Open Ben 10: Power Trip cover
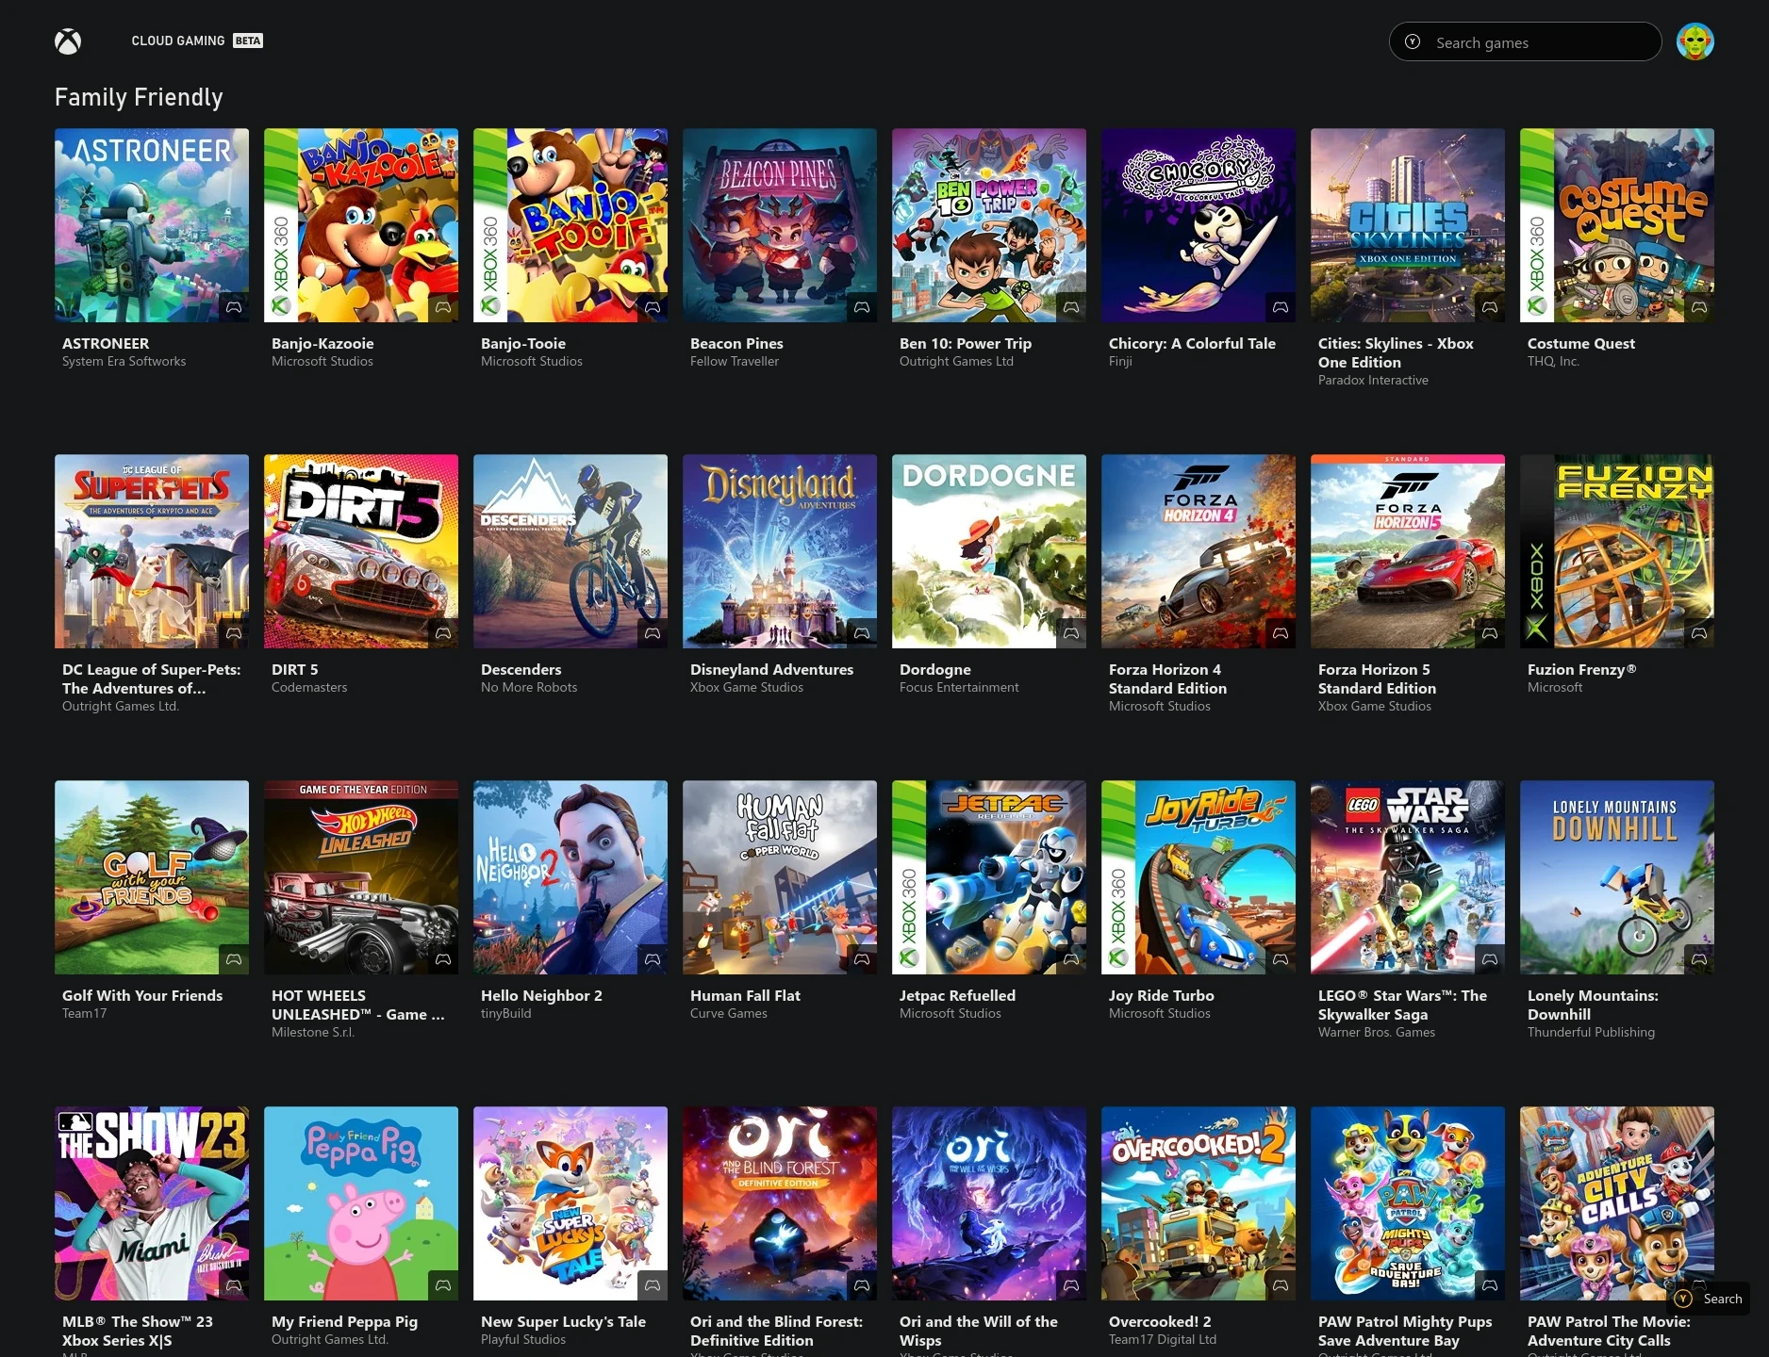The width and height of the screenshot is (1769, 1357). pos(989,225)
